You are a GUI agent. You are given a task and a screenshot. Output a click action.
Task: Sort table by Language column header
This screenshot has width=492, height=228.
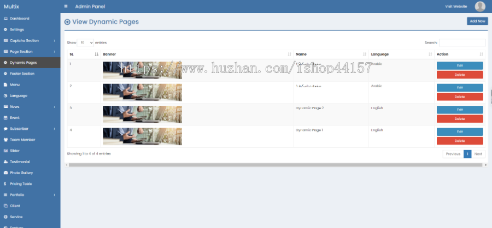pyautogui.click(x=402, y=54)
